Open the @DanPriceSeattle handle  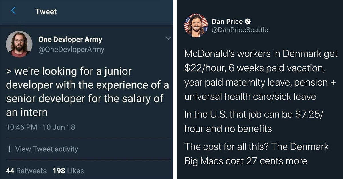(x=240, y=30)
